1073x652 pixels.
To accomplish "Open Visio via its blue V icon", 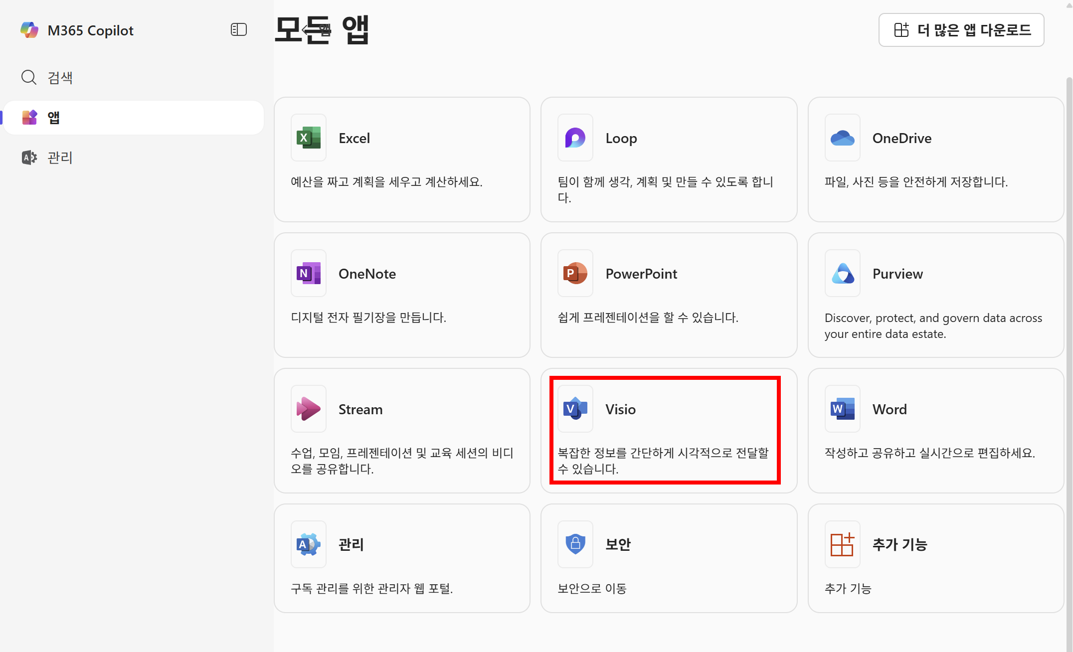I will [575, 409].
